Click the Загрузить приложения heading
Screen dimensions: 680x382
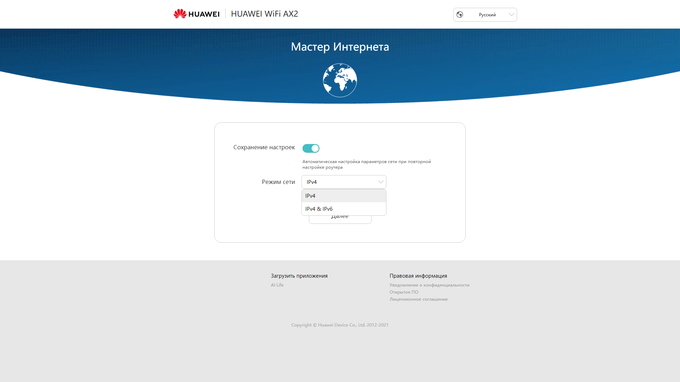coord(299,276)
